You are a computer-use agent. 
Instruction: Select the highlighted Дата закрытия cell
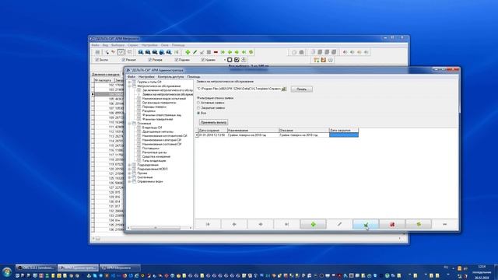pos(344,135)
